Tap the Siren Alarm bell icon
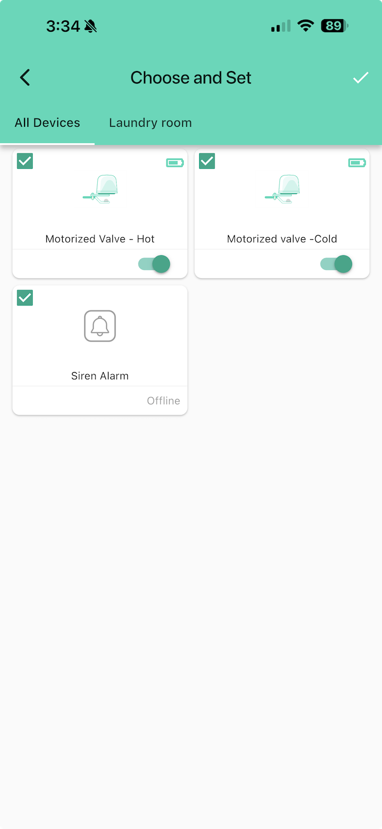The width and height of the screenshot is (382, 829). click(100, 326)
